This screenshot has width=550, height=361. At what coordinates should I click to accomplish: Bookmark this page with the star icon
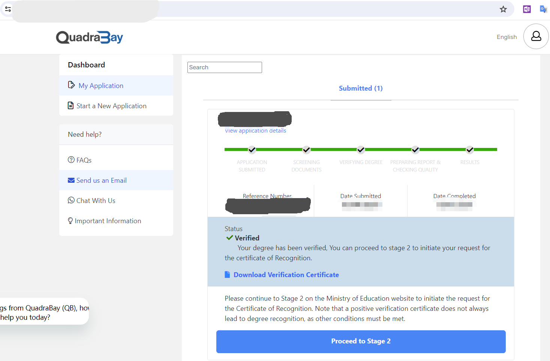[503, 9]
